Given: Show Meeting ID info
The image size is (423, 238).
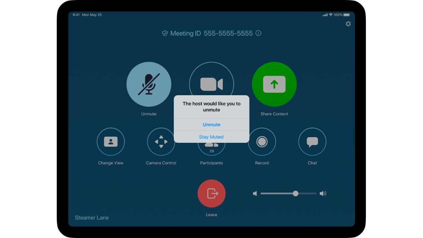Looking at the screenshot, I should (x=258, y=33).
